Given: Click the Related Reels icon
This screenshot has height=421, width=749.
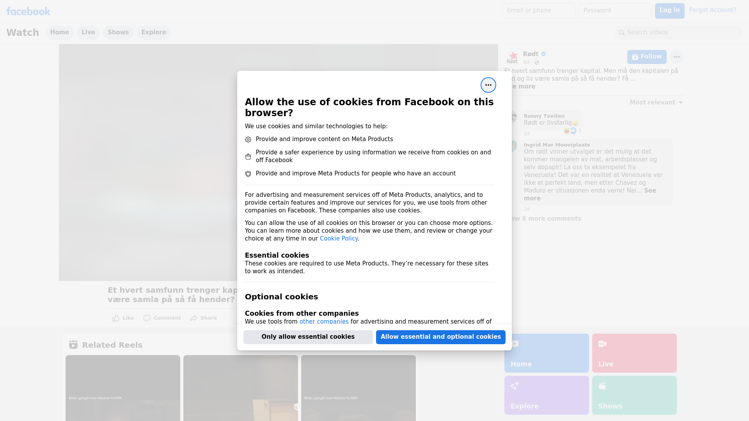Looking at the screenshot, I should [73, 345].
